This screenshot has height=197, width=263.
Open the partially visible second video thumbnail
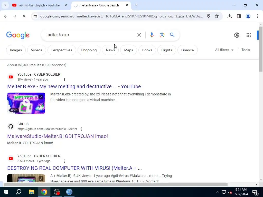coord(26,178)
